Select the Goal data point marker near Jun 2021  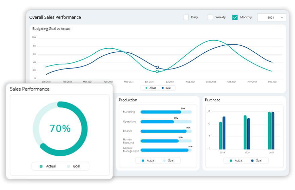pyautogui.click(x=157, y=67)
